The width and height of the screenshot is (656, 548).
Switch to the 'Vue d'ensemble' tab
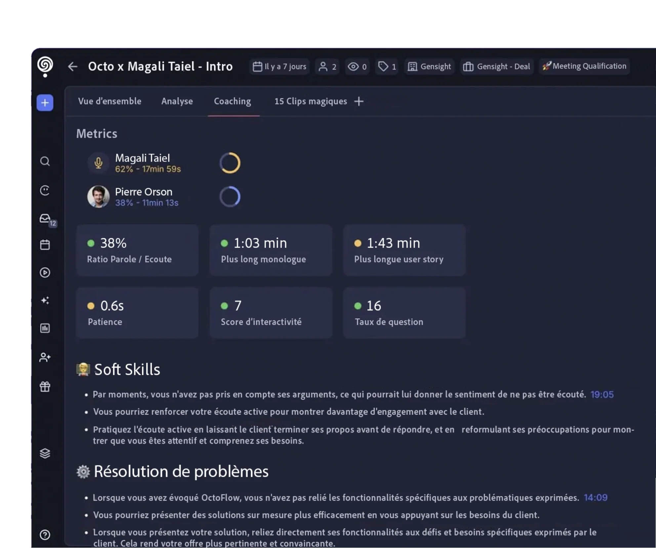coord(110,101)
